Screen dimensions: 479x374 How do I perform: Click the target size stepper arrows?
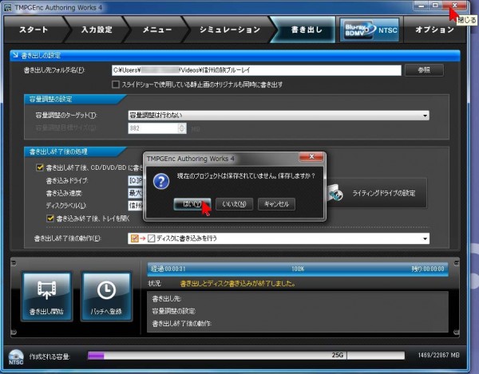182,128
